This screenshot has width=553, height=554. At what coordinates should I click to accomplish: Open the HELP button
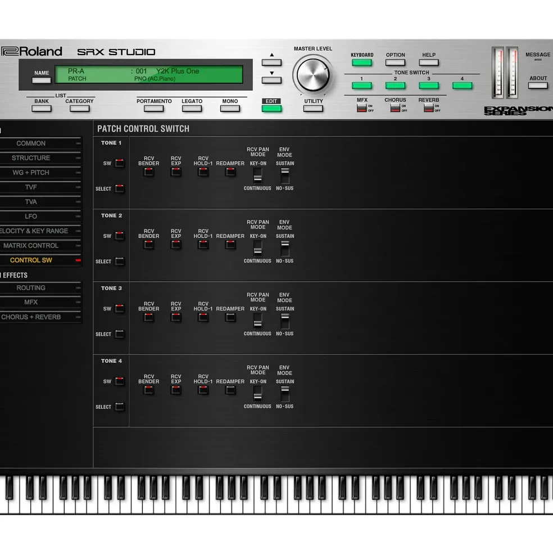click(x=429, y=62)
